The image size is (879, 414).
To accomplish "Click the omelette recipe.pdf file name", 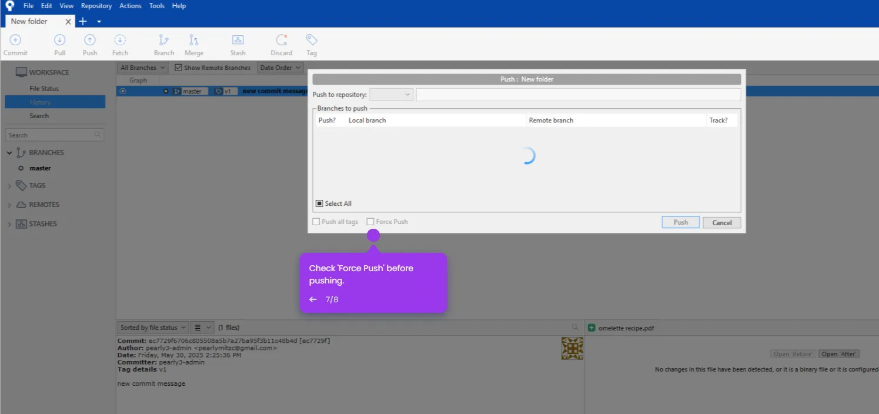I will pyautogui.click(x=626, y=328).
